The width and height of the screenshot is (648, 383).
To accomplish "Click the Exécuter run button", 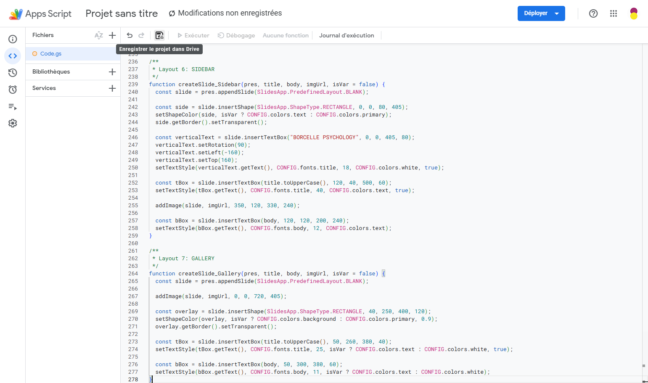I will pyautogui.click(x=193, y=35).
